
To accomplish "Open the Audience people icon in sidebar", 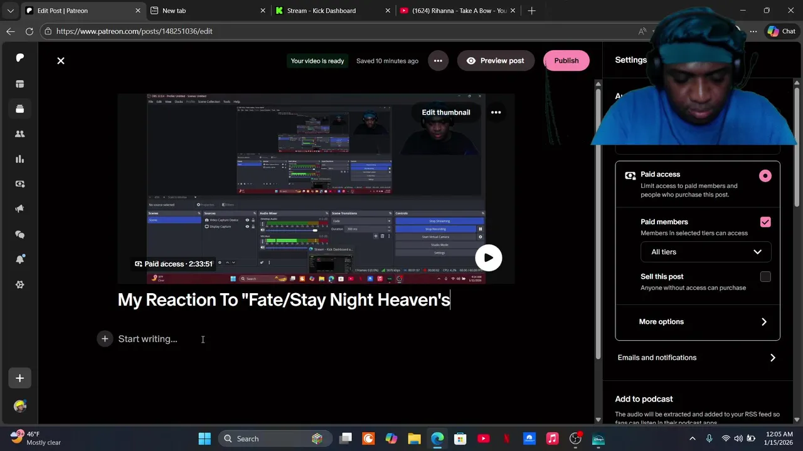I will (19, 134).
